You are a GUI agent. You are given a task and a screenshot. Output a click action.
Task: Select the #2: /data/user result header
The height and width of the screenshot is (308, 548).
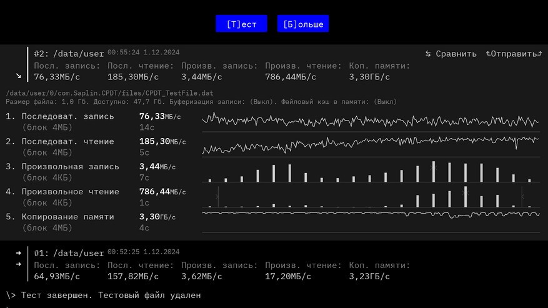[x=69, y=54]
